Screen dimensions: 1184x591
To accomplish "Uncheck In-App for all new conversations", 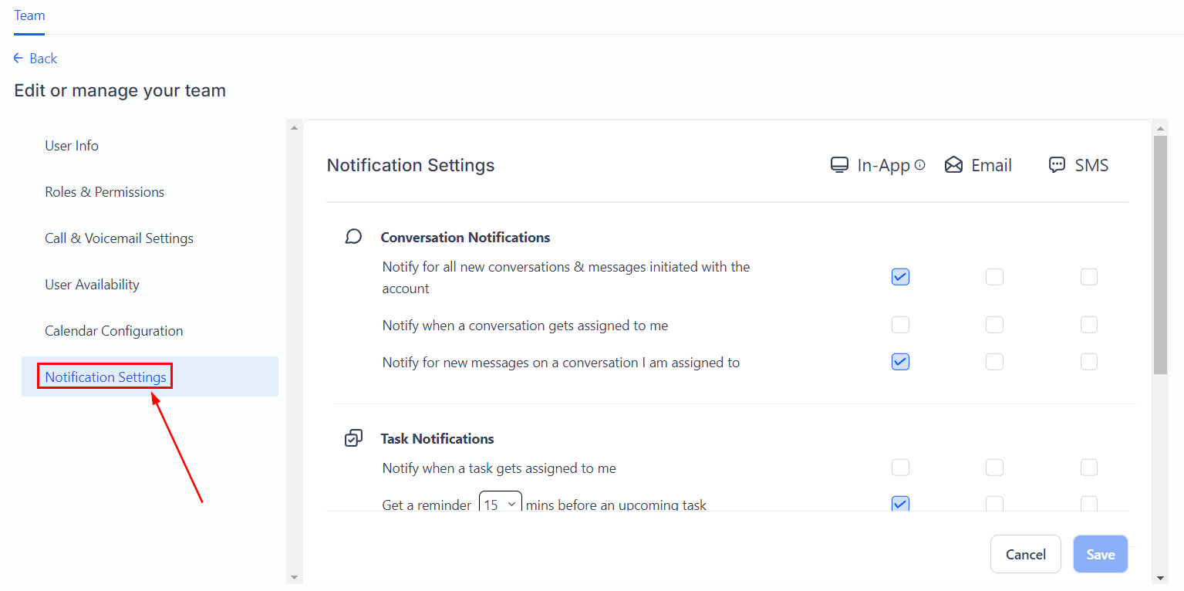I will [x=900, y=277].
